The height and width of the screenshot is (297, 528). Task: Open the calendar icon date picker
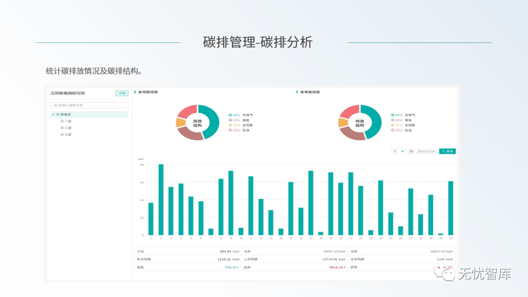(x=411, y=151)
